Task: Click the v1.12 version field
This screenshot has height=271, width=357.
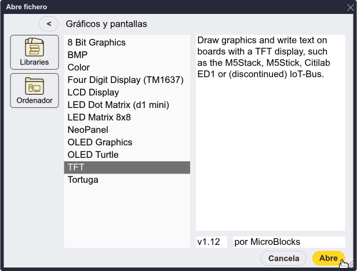Action: pyautogui.click(x=212, y=242)
